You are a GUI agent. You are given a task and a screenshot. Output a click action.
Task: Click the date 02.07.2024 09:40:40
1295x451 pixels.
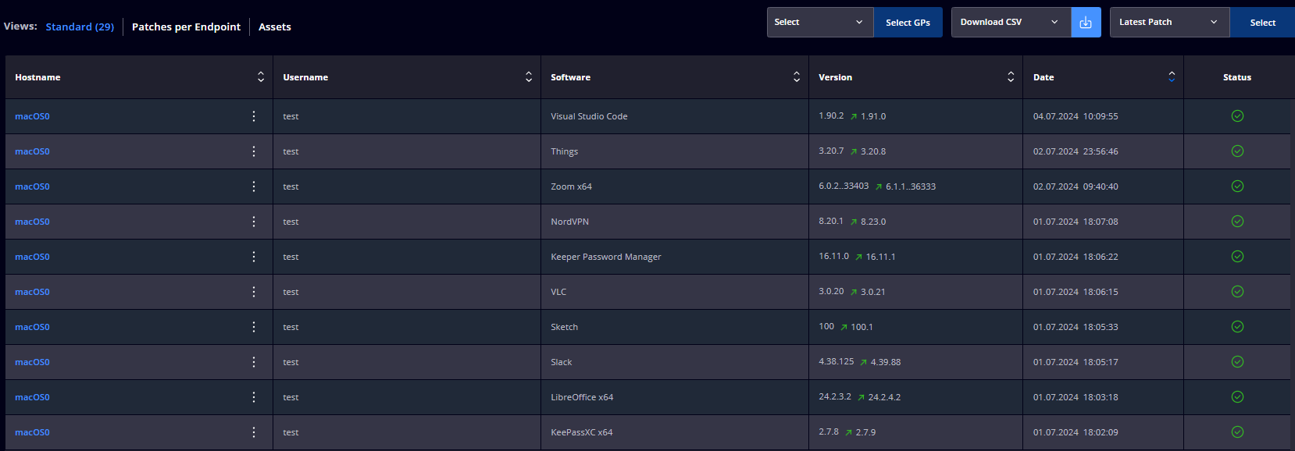click(1076, 186)
